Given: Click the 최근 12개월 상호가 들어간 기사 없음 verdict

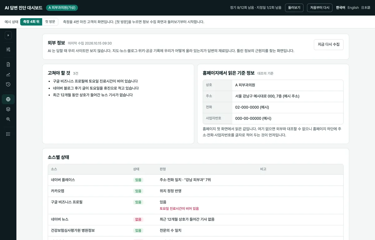Looking at the screenshot, I should point(187,219).
